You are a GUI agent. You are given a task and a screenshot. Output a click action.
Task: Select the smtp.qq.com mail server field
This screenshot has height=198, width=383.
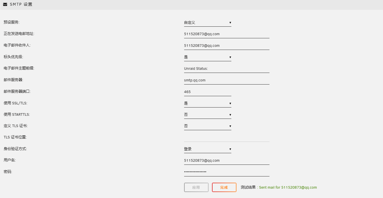tap(226, 80)
